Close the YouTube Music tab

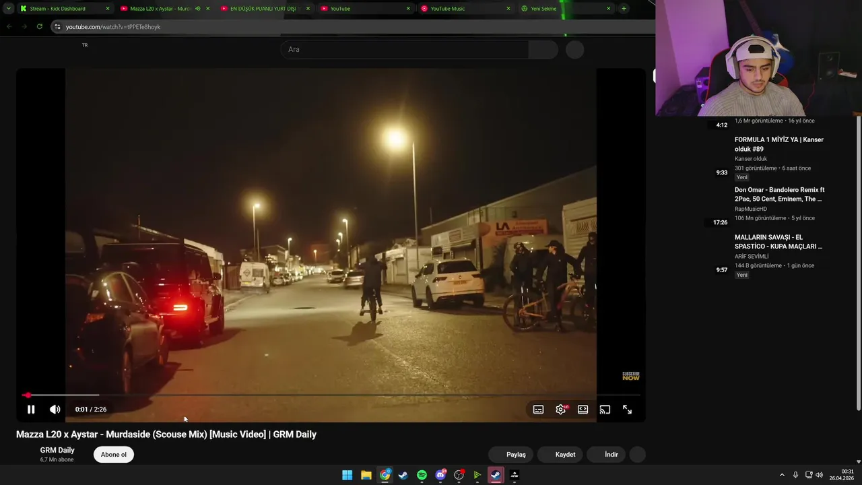508,9
